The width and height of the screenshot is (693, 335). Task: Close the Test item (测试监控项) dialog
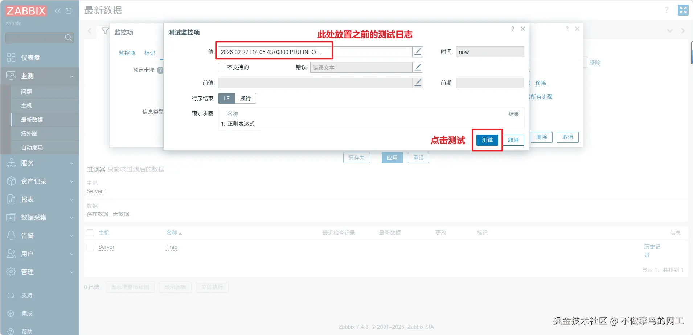pos(523,29)
